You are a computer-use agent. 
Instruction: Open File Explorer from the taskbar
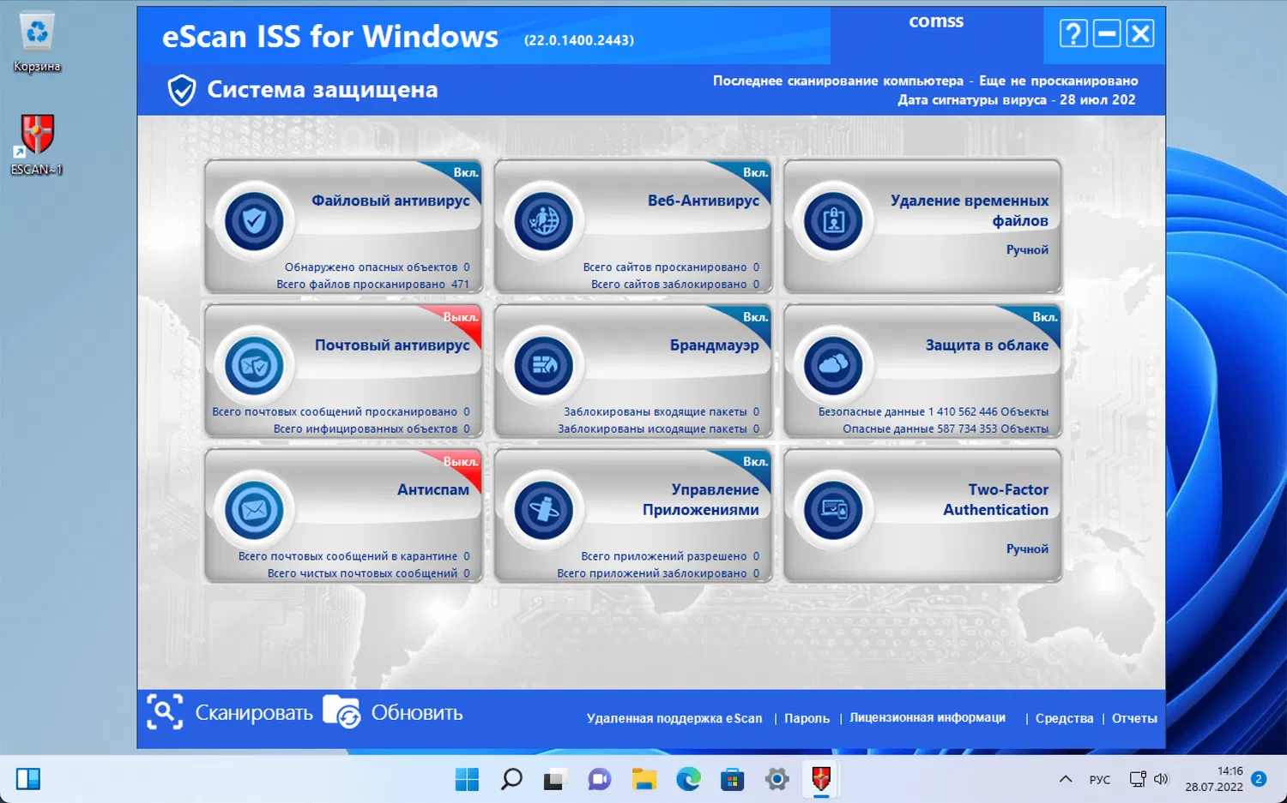coord(643,779)
